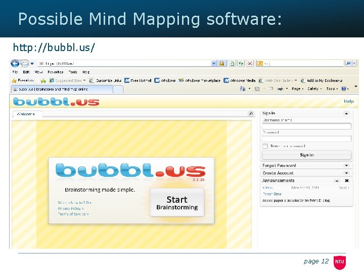Click the round icon right of Welcome tab bar
Screen dimensions: 364x273
tap(251, 114)
